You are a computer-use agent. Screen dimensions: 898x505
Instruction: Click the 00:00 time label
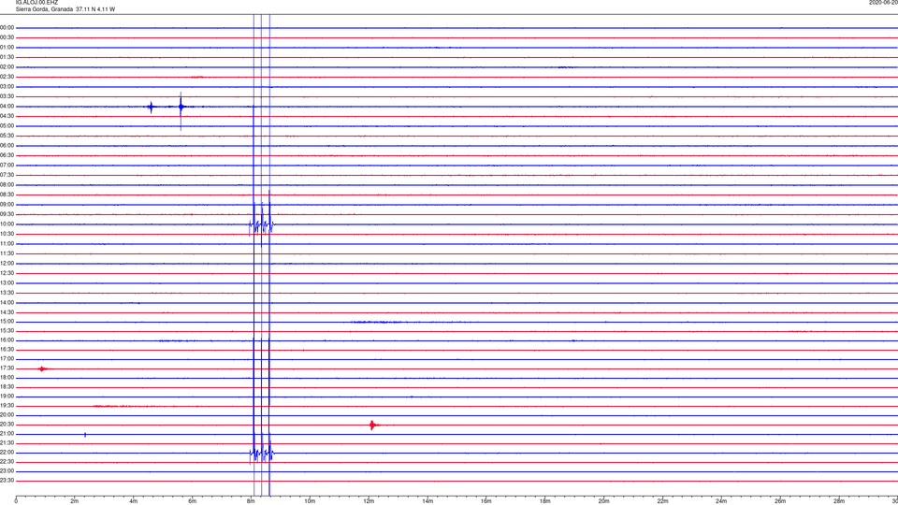click(x=7, y=27)
